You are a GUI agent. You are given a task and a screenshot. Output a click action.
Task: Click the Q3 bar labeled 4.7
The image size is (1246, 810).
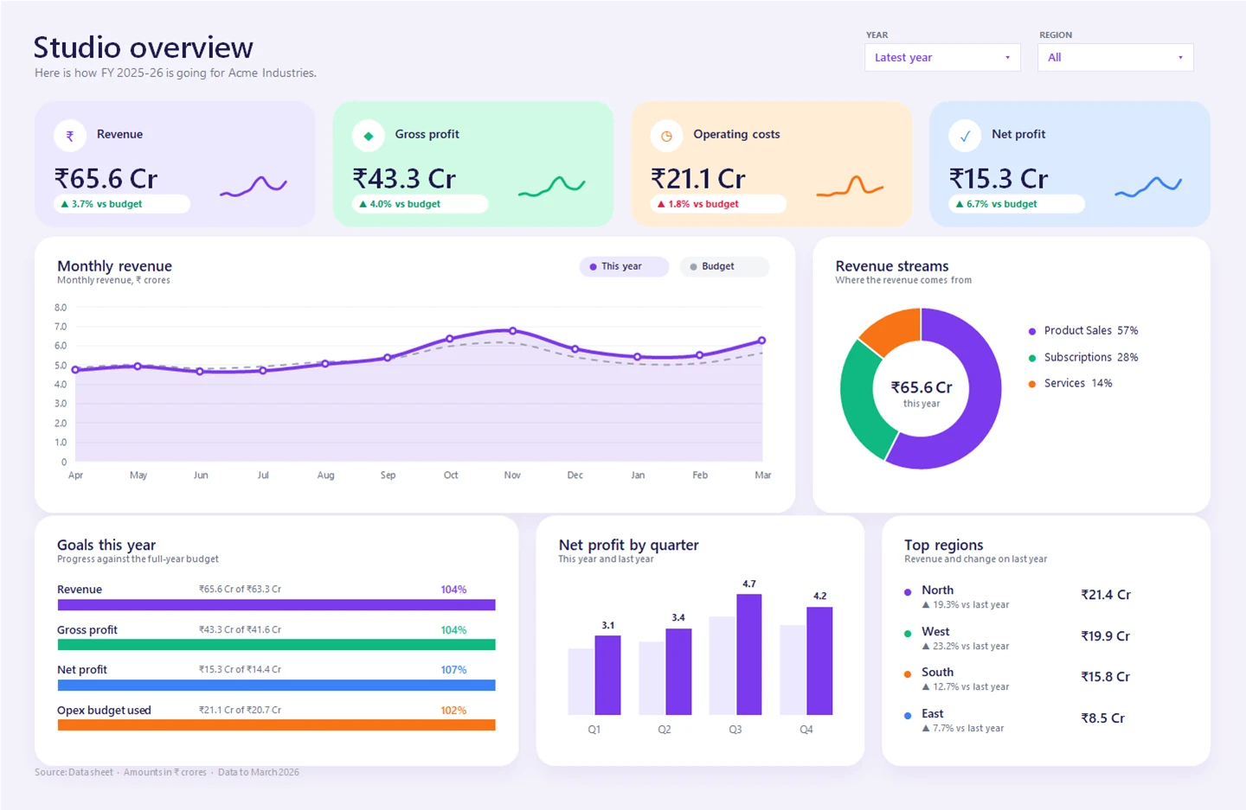[749, 654]
